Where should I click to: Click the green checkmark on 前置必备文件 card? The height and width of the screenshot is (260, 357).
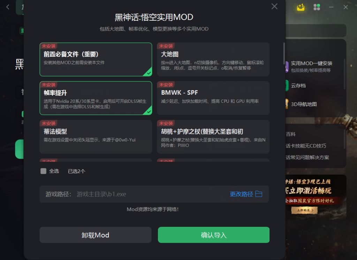pyautogui.click(x=149, y=73)
